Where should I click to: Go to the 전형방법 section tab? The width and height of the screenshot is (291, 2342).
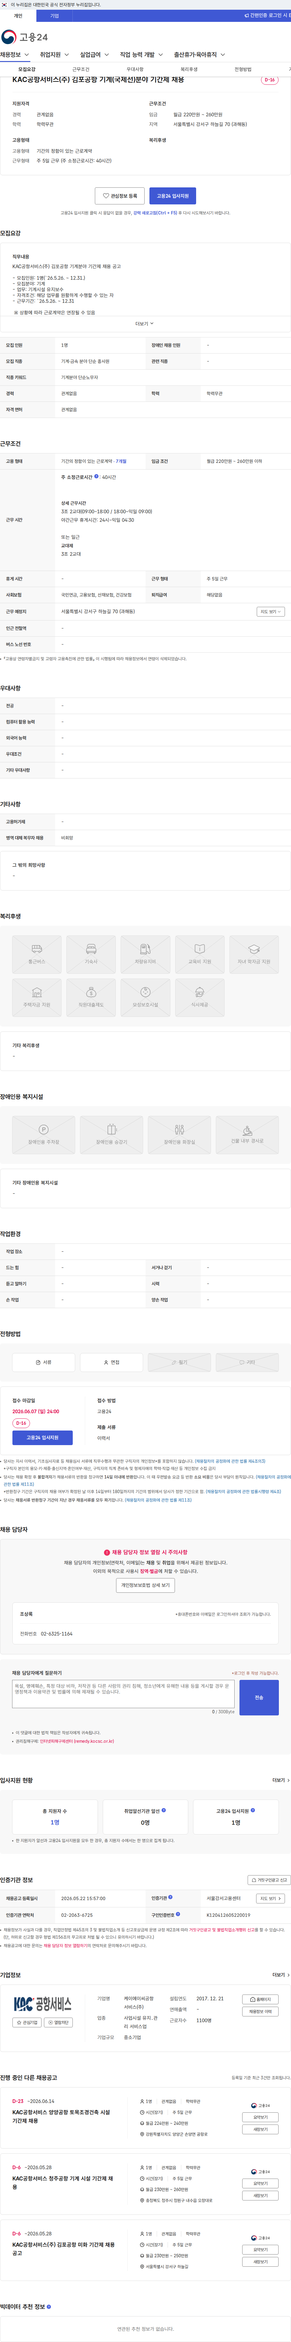[243, 69]
